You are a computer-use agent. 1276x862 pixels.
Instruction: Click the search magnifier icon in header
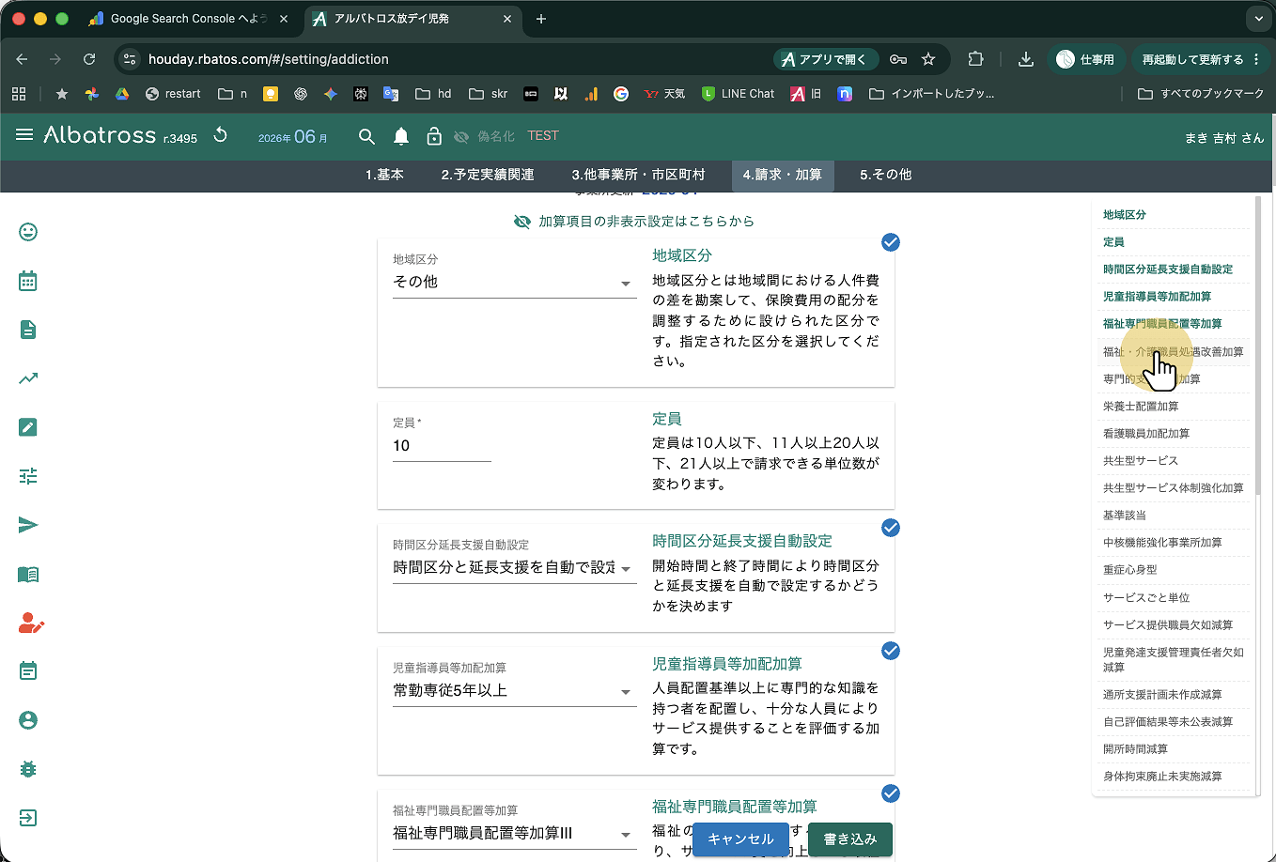point(366,136)
